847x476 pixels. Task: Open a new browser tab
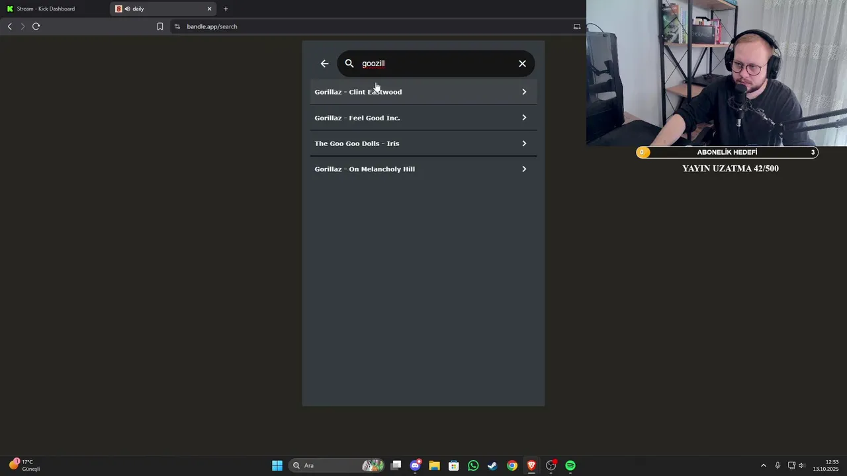pos(226,9)
